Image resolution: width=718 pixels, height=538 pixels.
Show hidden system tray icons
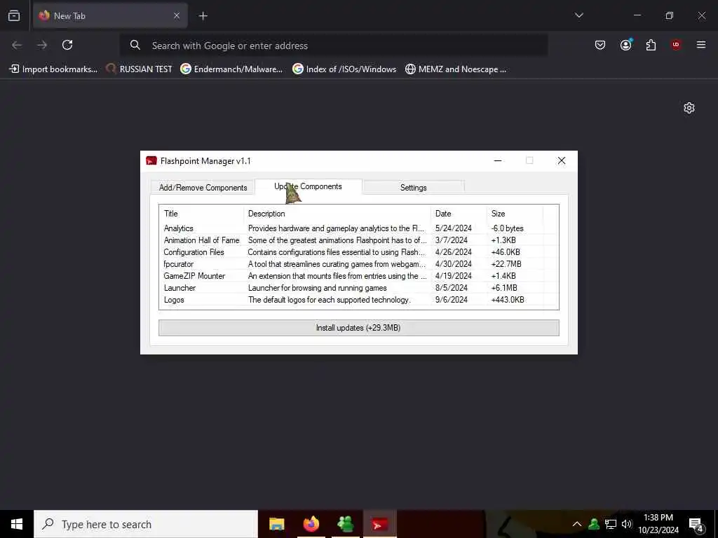pos(577,524)
